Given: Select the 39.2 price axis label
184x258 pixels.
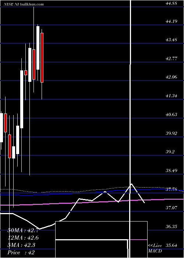Looking at the screenshot, I should (170, 152).
